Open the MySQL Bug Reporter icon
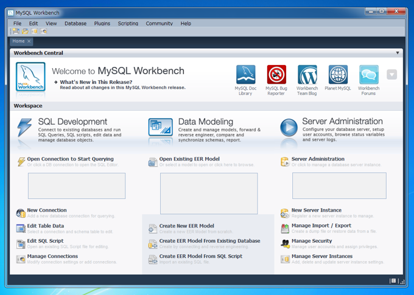 pos(276,75)
